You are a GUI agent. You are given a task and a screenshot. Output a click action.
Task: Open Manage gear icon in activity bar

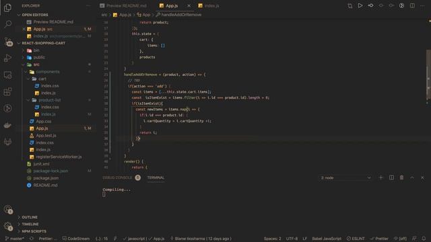click(x=8, y=227)
